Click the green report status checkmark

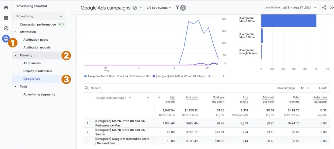click(135, 8)
